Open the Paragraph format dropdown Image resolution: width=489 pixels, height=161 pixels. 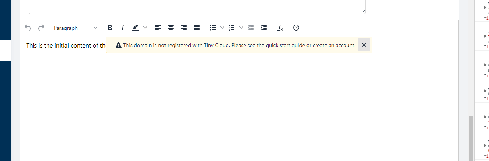coord(75,28)
